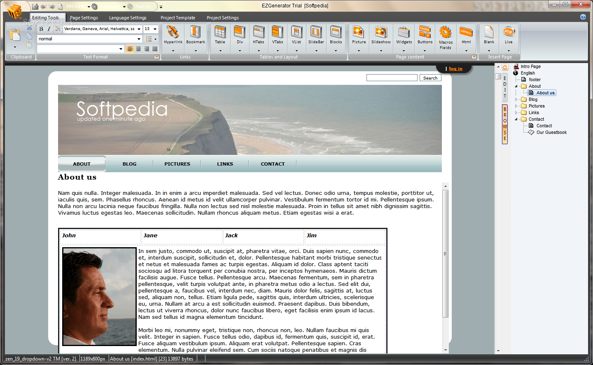
Task: Click the Copy icon in Clipboard group
Action: [30, 37]
